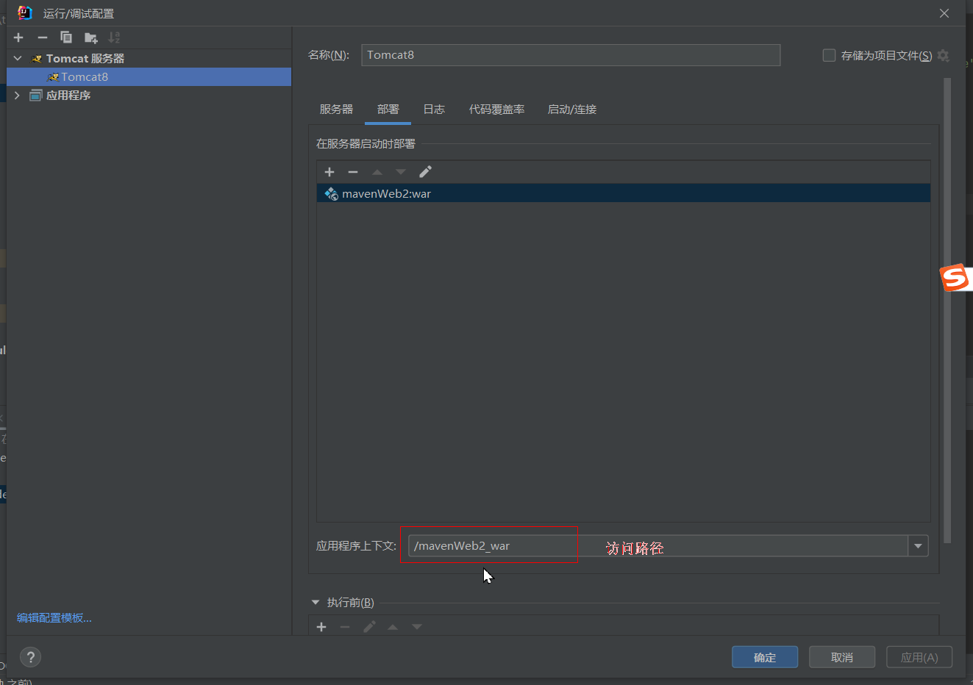973x685 pixels.
Task: Switch to the 日志 tab
Action: click(x=434, y=110)
